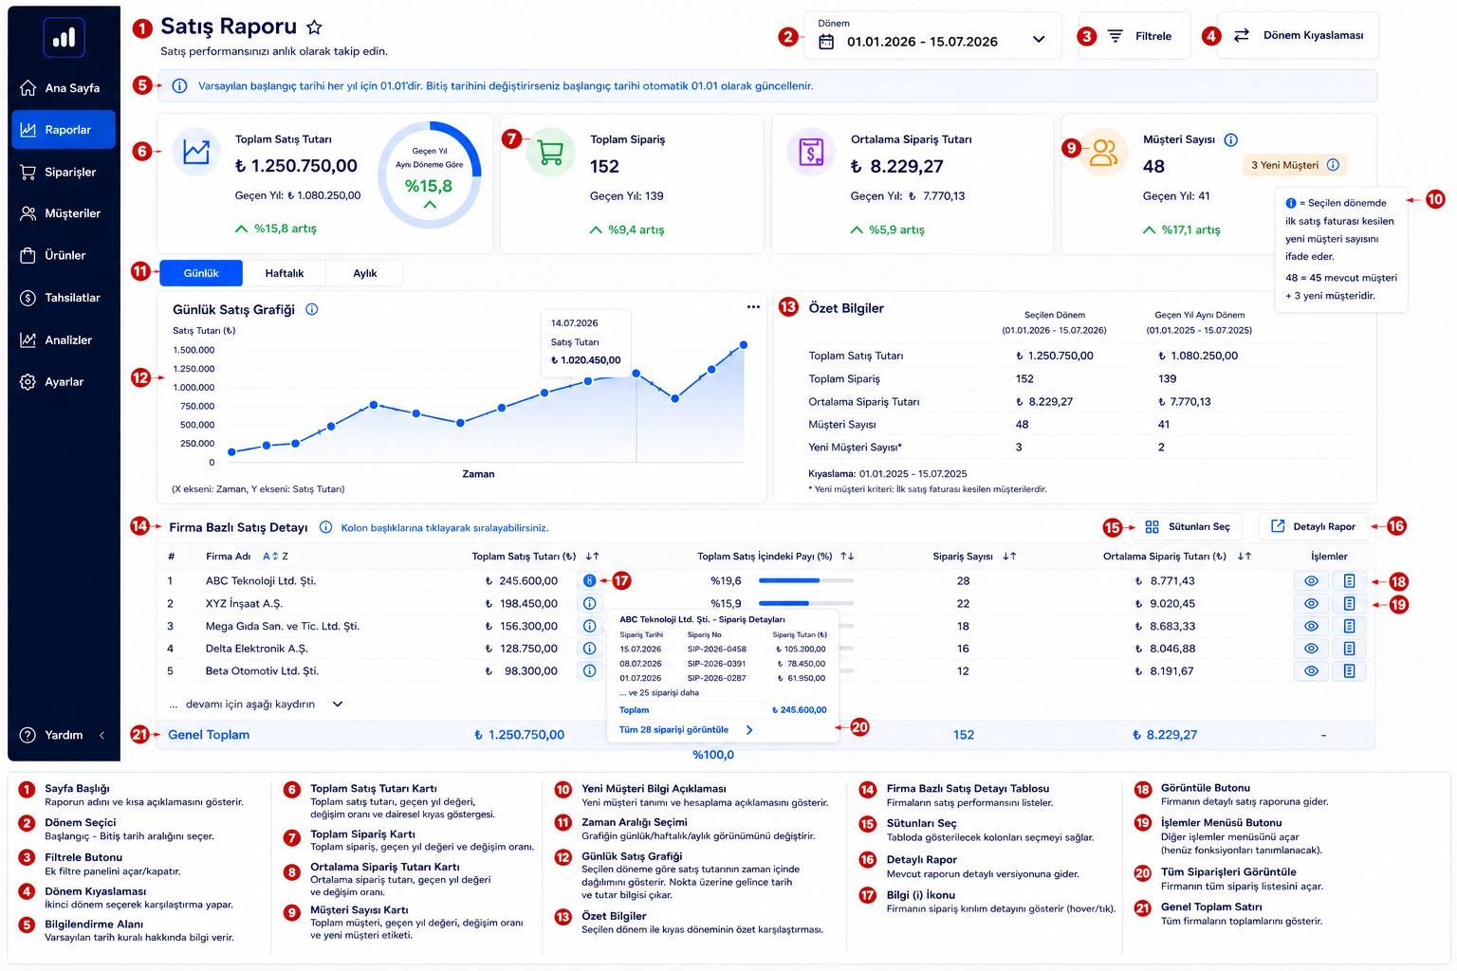Screen dimensions: 1457x971
Task: Click the eye icon for Delta Elektronik A.Ş.
Action: tap(1311, 649)
